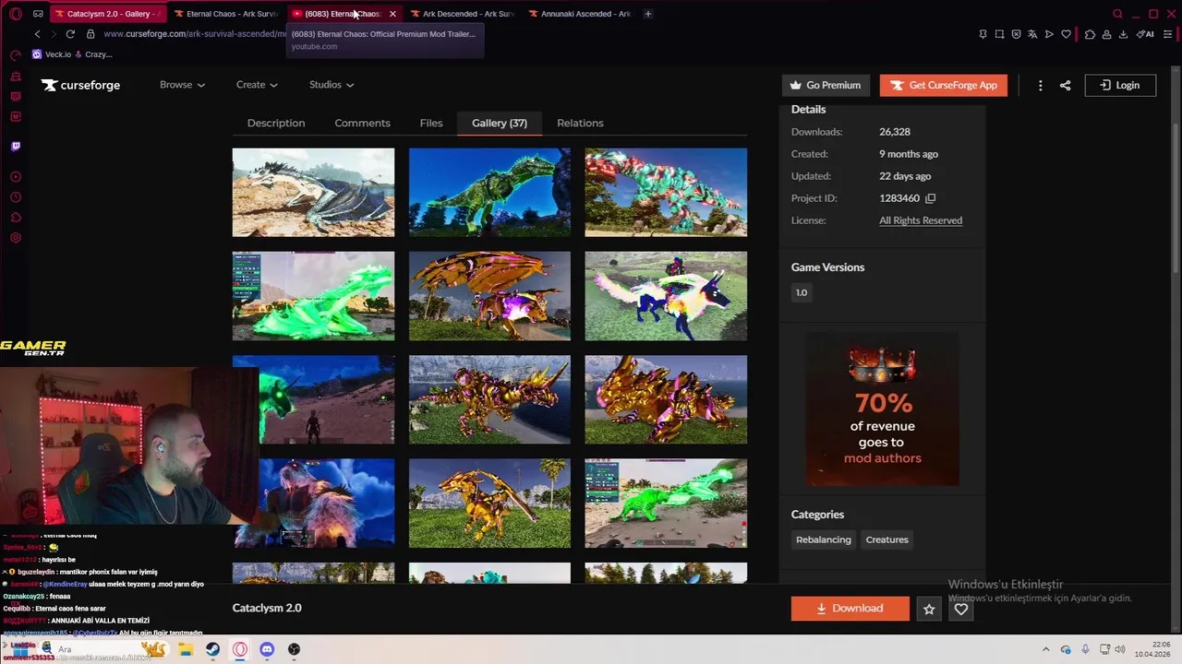
Task: Switch to the Comments tab
Action: (362, 123)
